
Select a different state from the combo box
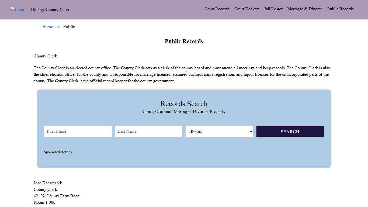(x=219, y=131)
